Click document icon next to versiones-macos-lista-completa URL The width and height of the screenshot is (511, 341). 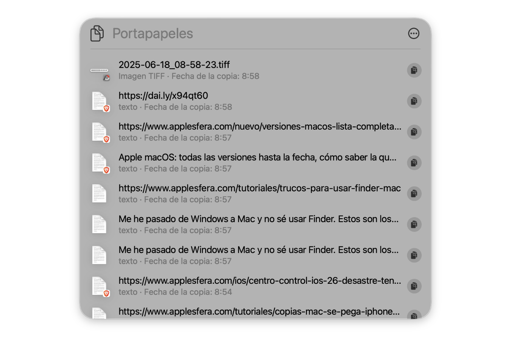100,132
